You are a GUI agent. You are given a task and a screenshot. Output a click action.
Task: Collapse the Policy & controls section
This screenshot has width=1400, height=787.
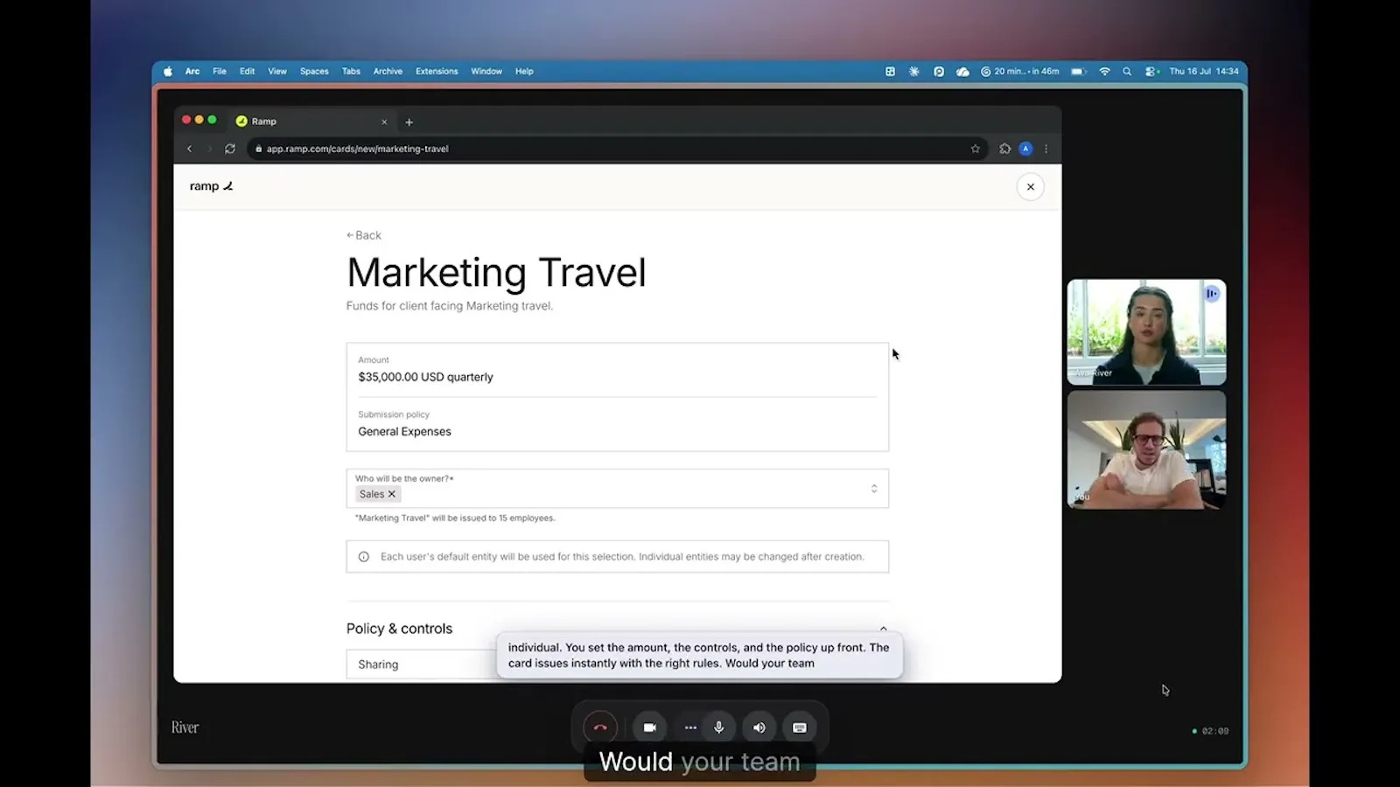[883, 629]
